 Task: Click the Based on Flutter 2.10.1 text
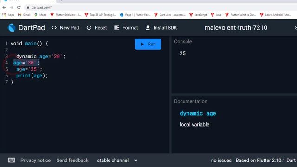point(265,161)
